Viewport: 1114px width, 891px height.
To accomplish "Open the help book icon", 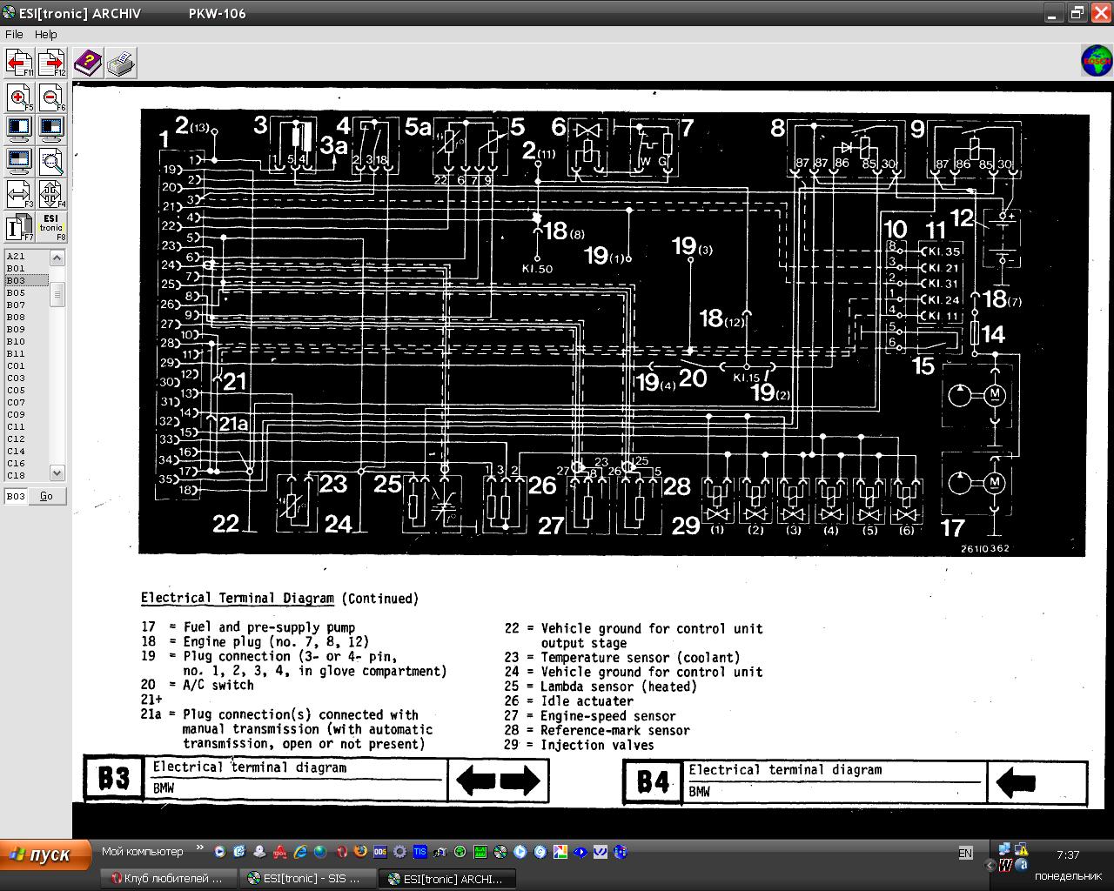I will tap(88, 64).
